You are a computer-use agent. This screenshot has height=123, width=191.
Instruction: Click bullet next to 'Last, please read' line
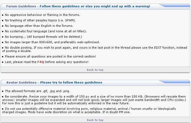coord(3,62)
